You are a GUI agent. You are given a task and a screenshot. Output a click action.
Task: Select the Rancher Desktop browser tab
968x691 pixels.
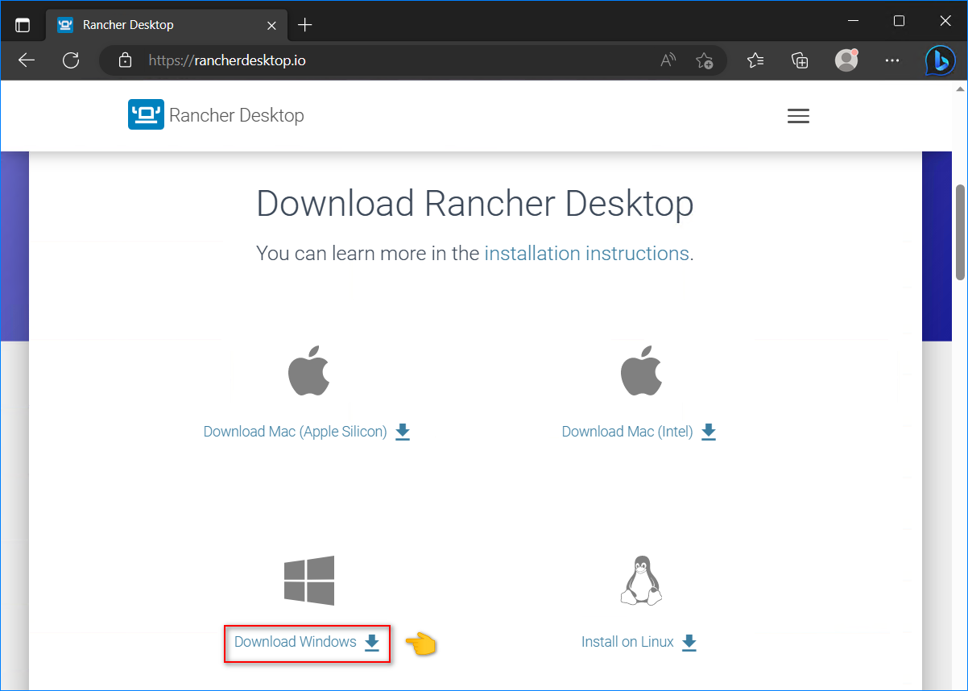click(167, 25)
